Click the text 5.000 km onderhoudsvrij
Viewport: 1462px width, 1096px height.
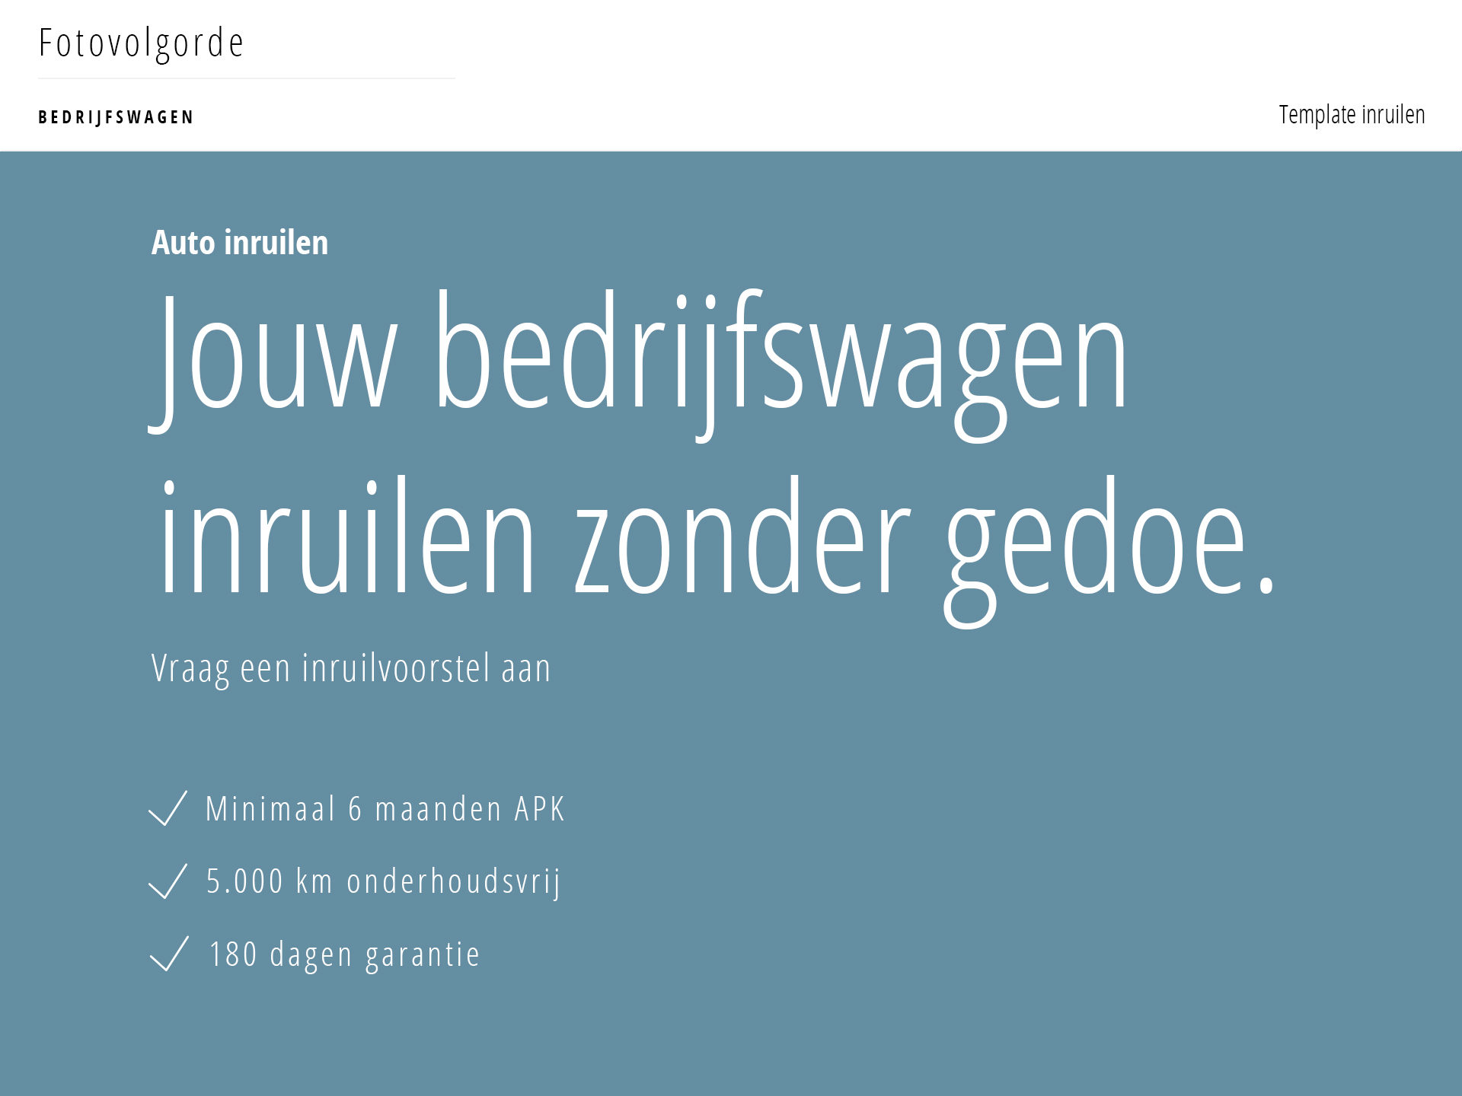coord(384,882)
